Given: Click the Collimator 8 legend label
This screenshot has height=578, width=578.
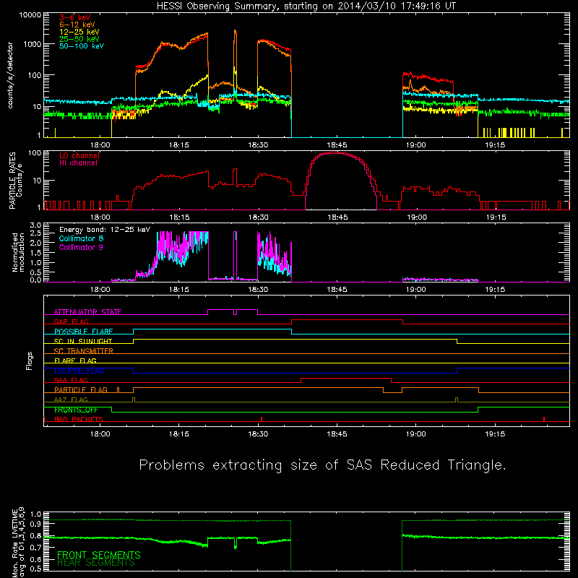Looking at the screenshot, I should point(81,238).
